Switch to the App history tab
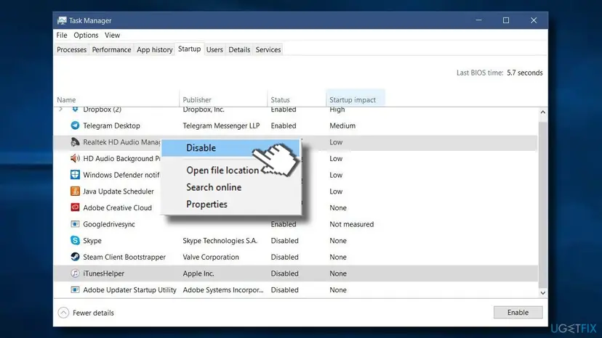 155,50
